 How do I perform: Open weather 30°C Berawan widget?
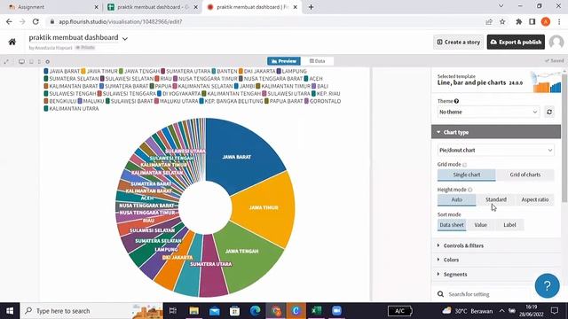click(468, 311)
